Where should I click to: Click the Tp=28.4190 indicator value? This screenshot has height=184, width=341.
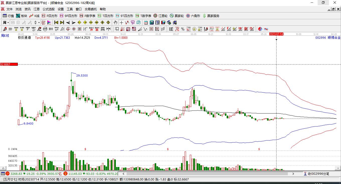coord(42,38)
